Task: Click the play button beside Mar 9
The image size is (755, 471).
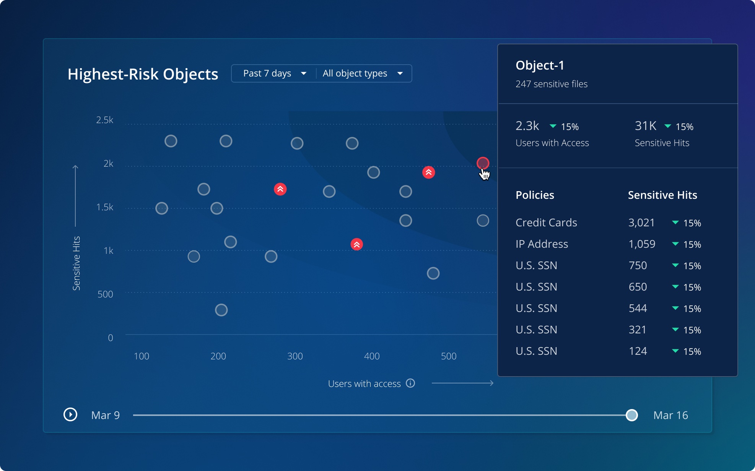Action: 70,415
